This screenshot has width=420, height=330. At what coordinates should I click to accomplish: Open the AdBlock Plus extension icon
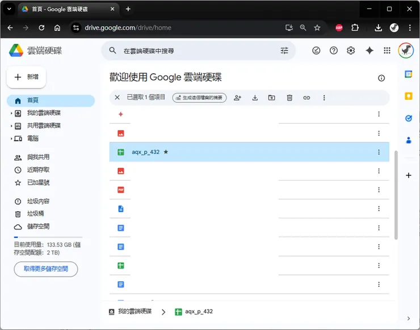(x=339, y=28)
